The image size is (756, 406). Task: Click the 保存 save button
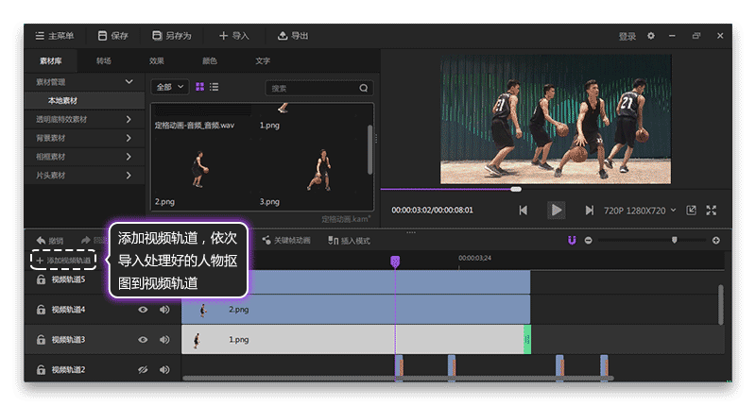112,36
